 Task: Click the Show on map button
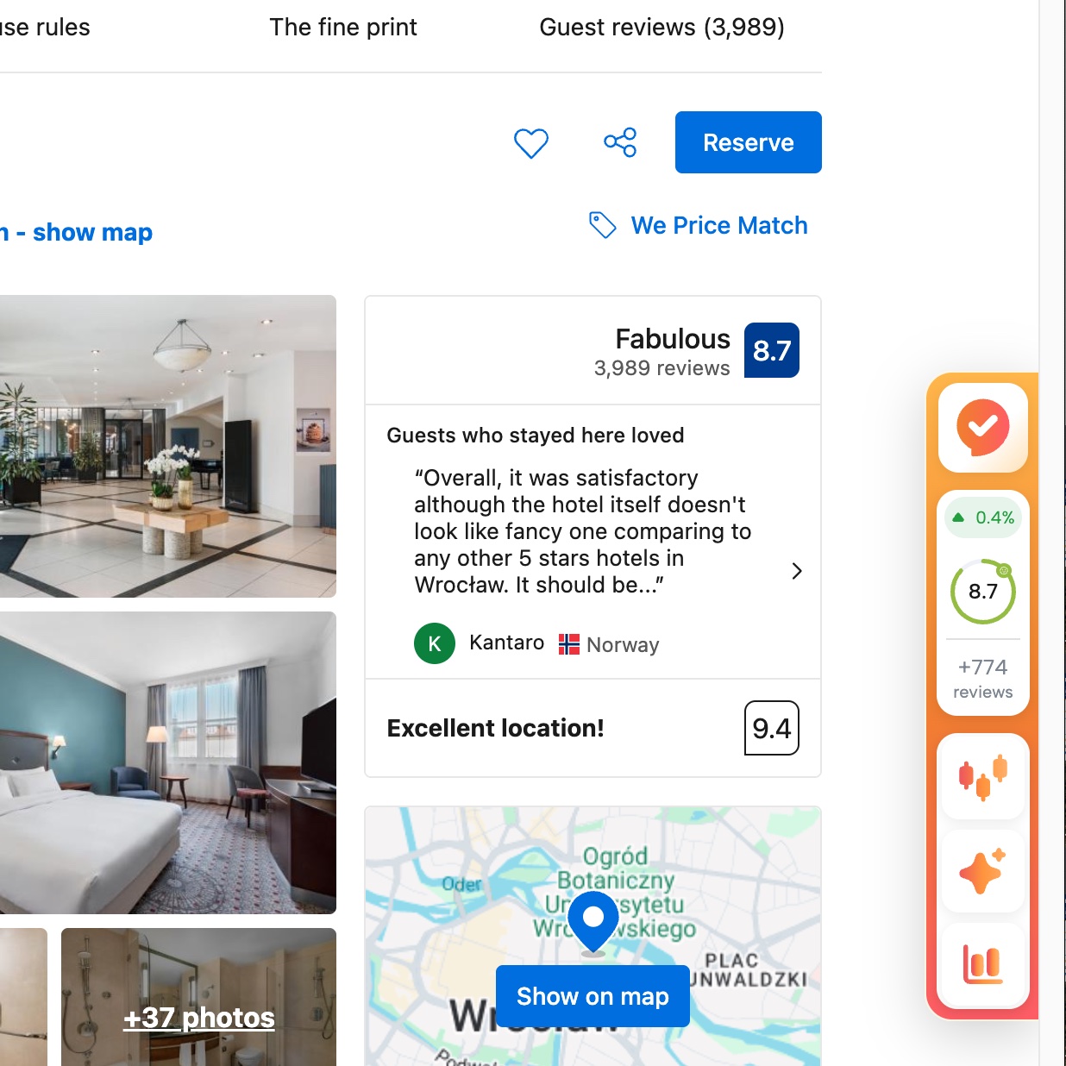tap(593, 996)
